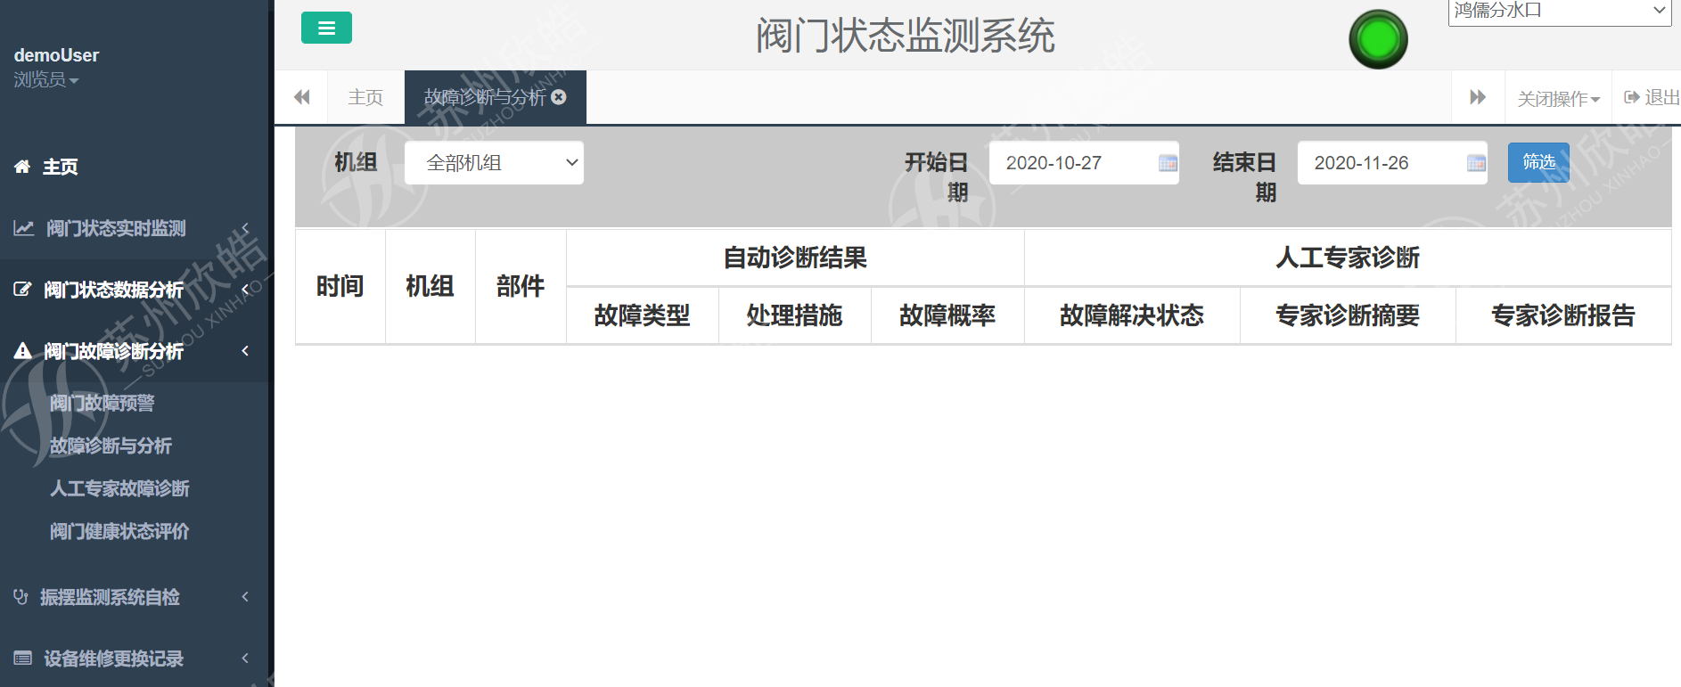The image size is (1681, 687).
Task: Click the 开始日期 date input field
Action: coord(1084,163)
